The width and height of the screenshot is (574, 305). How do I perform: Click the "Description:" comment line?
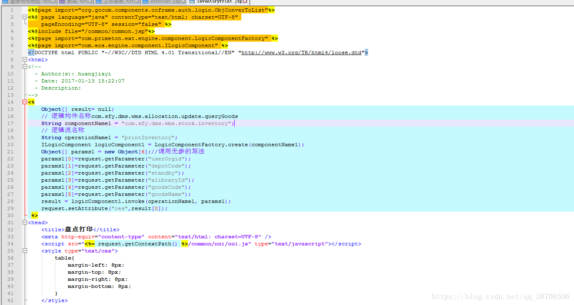point(58,88)
